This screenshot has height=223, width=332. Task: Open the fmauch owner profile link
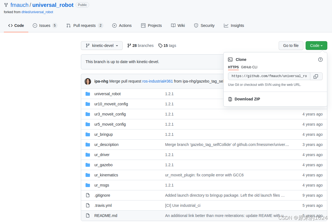[x=20, y=5]
